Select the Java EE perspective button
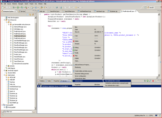This screenshot has width=162, height=118. click(x=151, y=8)
